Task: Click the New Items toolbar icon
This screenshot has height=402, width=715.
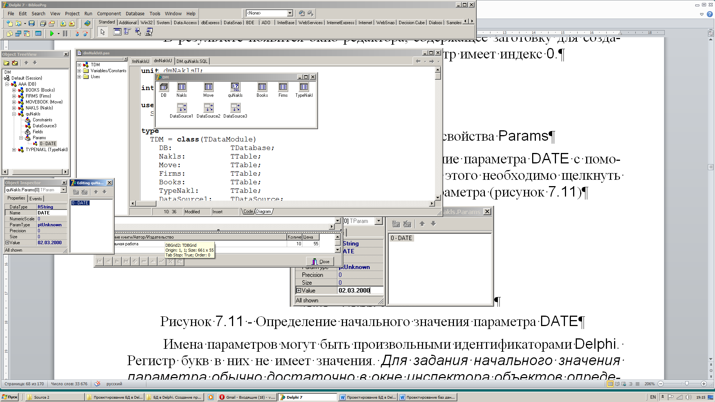Action: (10, 23)
